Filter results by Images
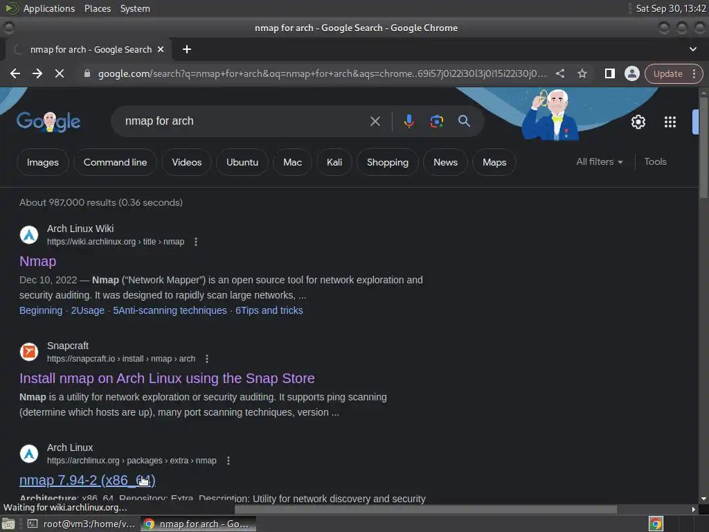 tap(42, 162)
